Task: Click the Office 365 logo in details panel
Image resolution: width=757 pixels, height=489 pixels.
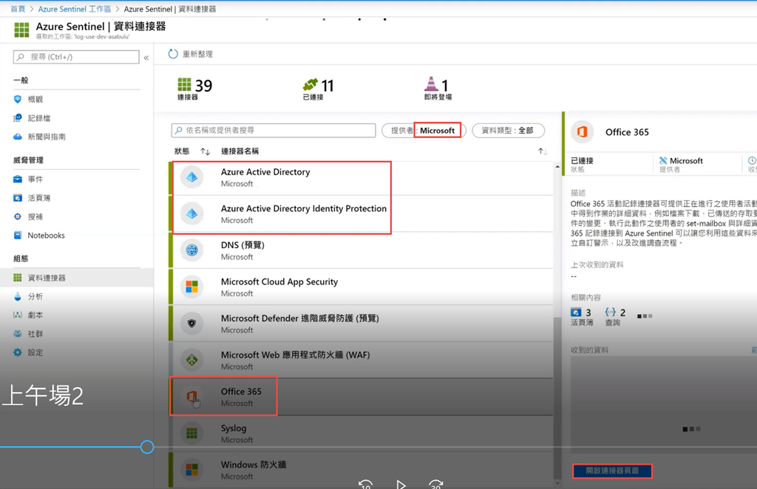Action: click(583, 131)
